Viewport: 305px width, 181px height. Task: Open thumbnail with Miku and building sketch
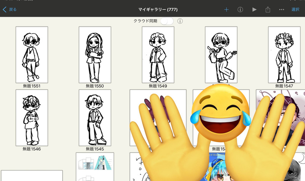coord(95,167)
